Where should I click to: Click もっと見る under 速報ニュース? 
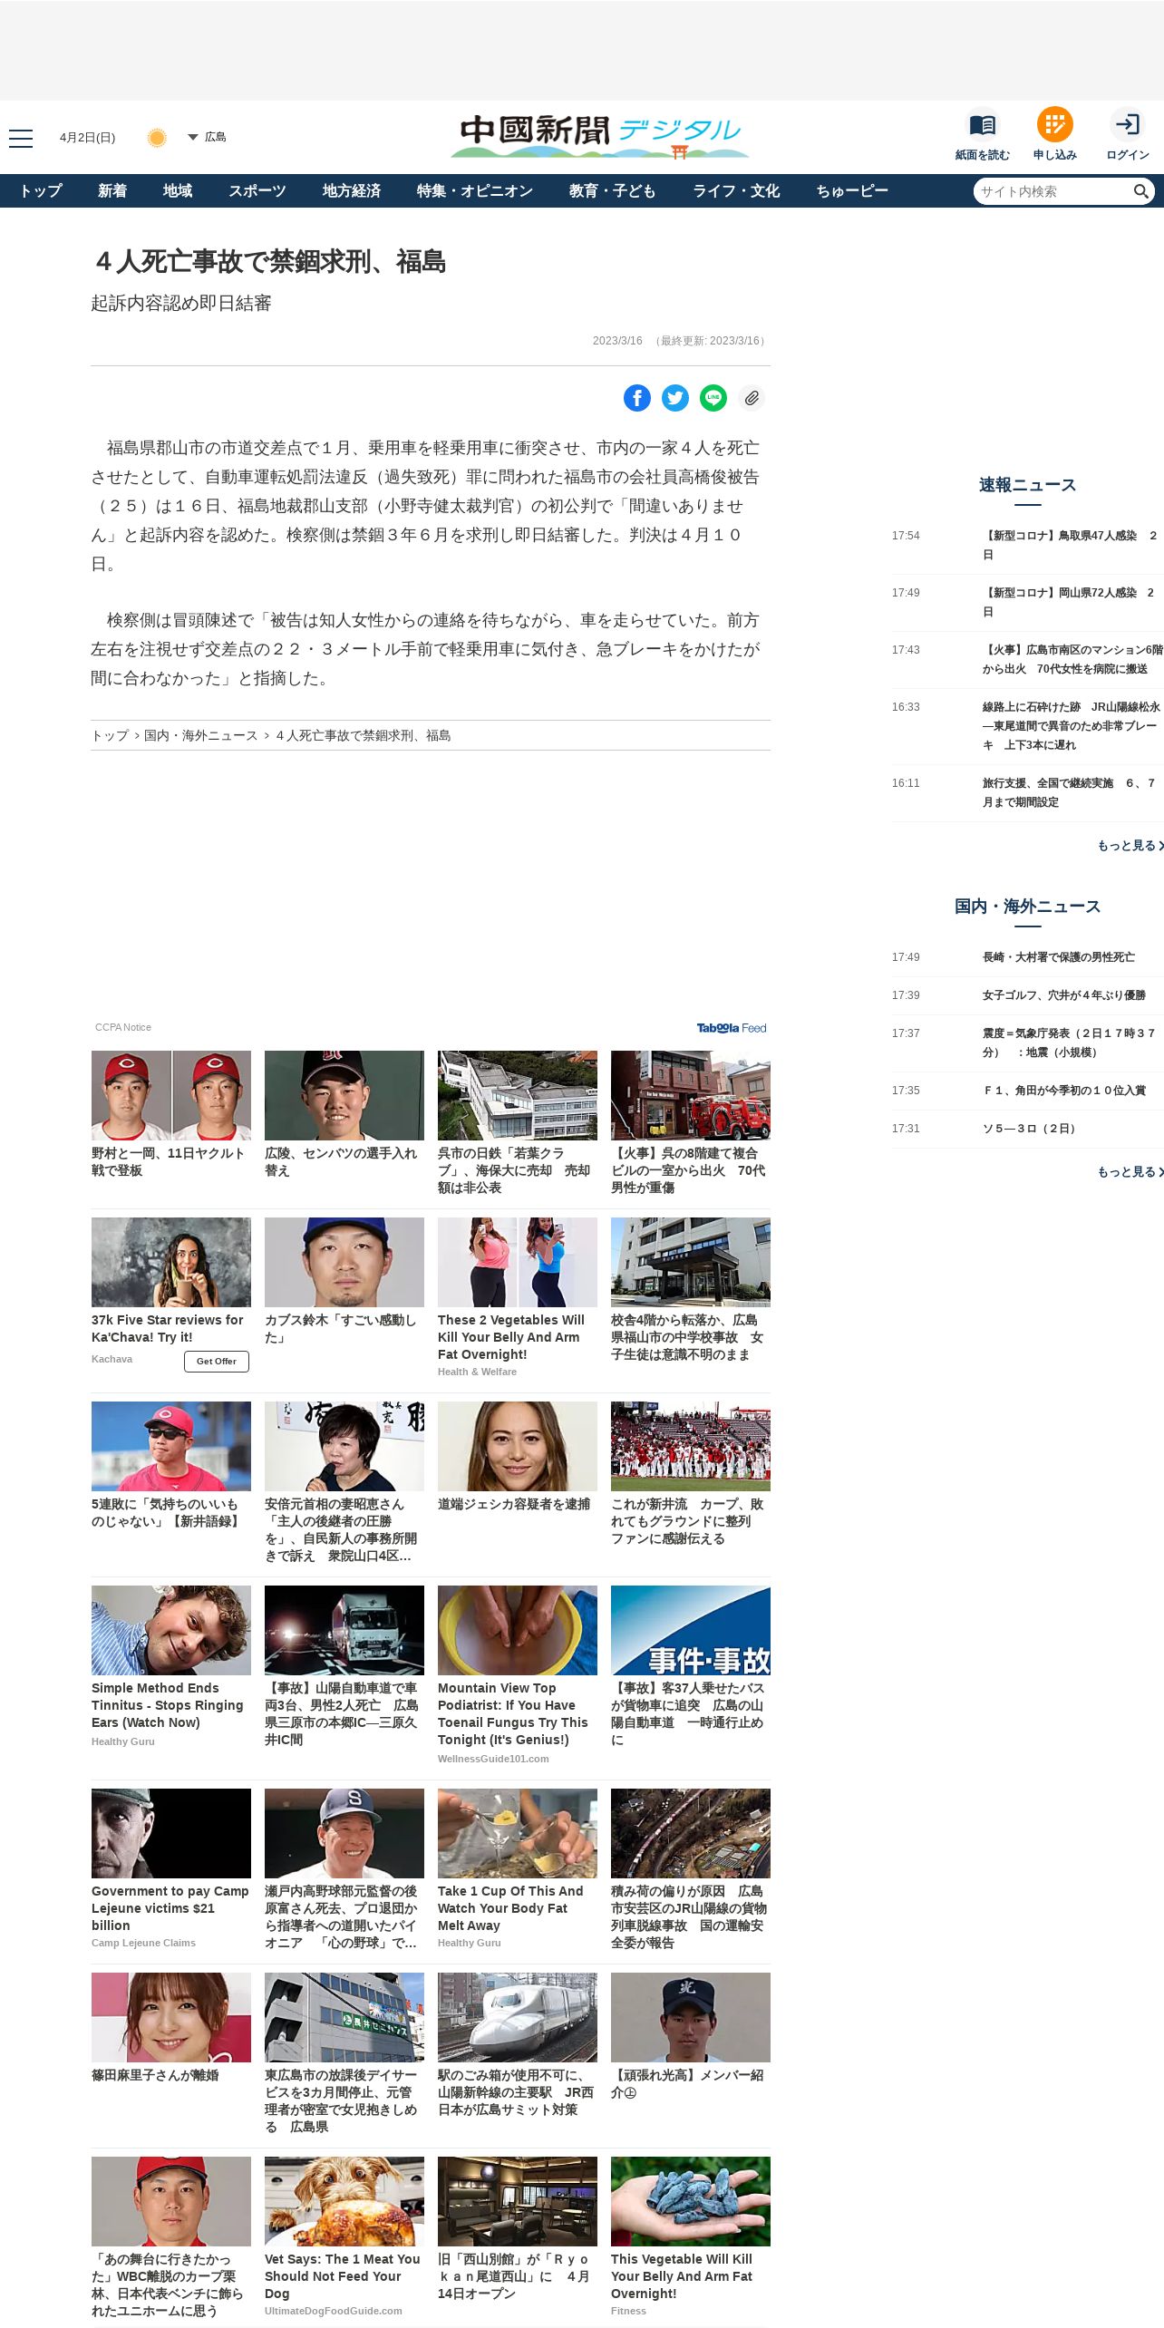coord(1130,845)
